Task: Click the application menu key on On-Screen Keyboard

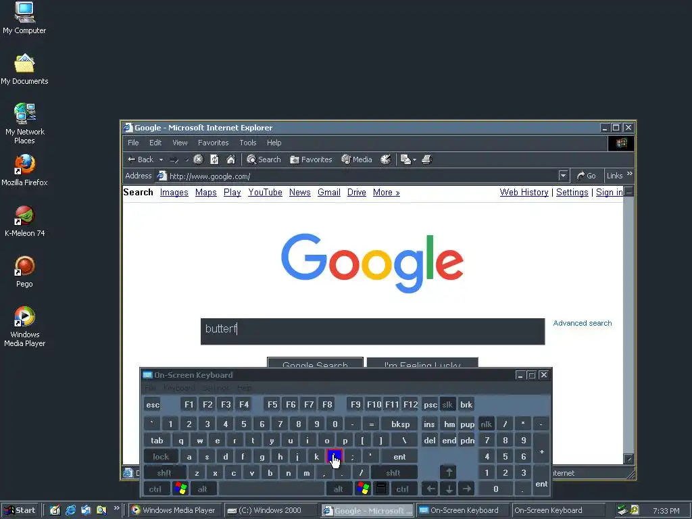Action: click(x=381, y=489)
